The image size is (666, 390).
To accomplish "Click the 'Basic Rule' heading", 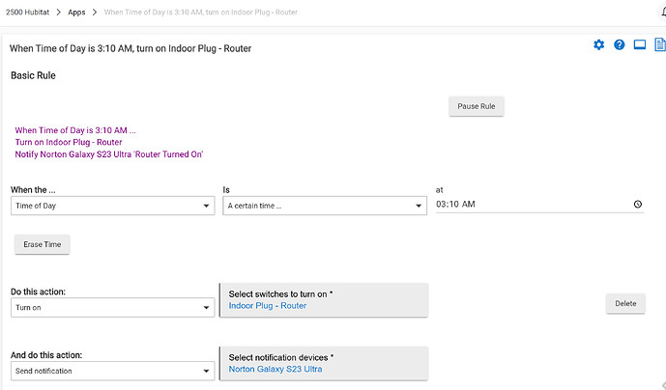I will tap(33, 75).
